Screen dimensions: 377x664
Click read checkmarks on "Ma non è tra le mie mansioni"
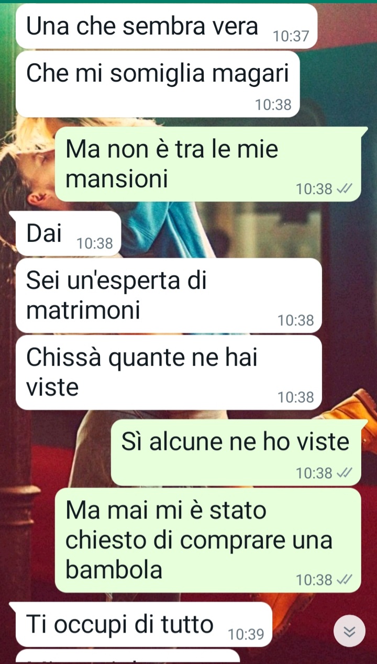pos(345,189)
